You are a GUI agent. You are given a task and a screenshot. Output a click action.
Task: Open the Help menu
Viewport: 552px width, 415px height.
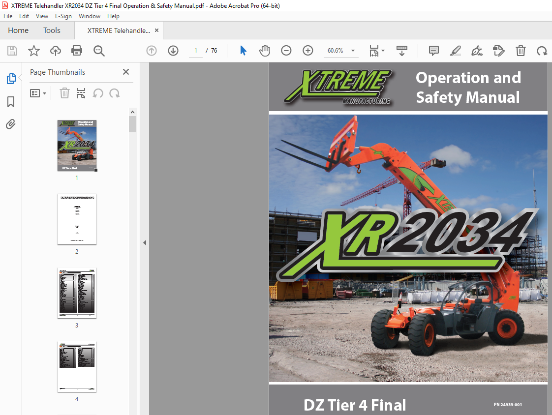tap(113, 16)
